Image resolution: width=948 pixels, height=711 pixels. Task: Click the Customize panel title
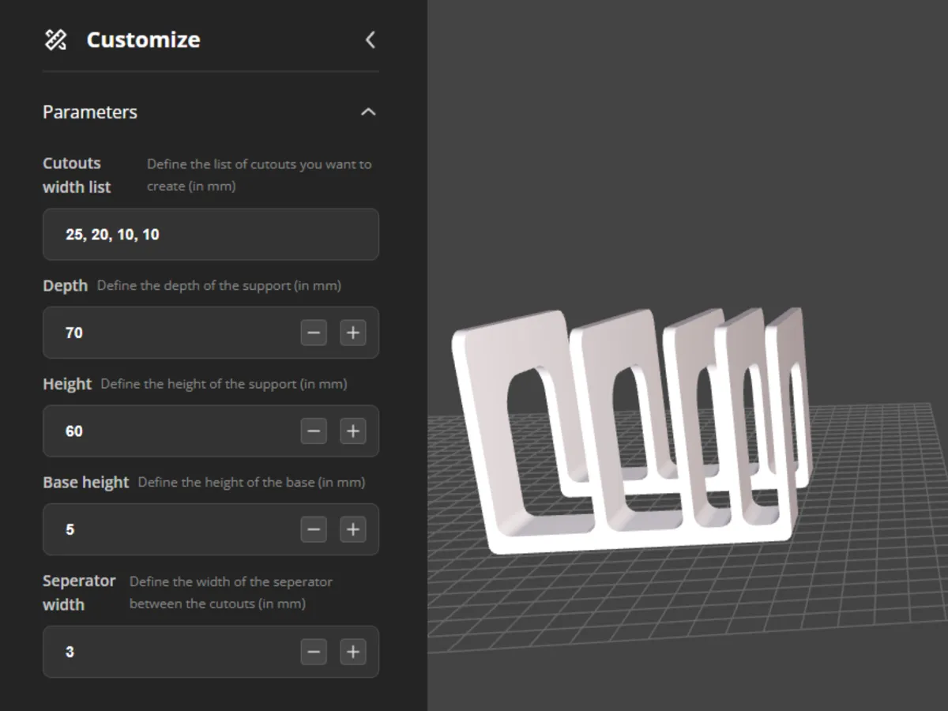143,39
